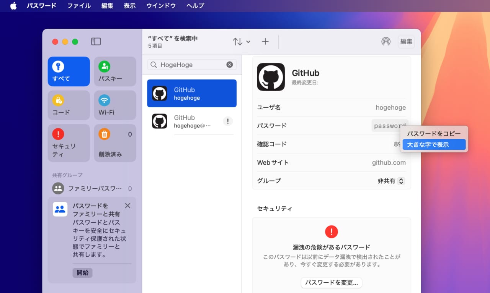
Task: Click the ファミリーパスワード group icon
Action: (58, 188)
